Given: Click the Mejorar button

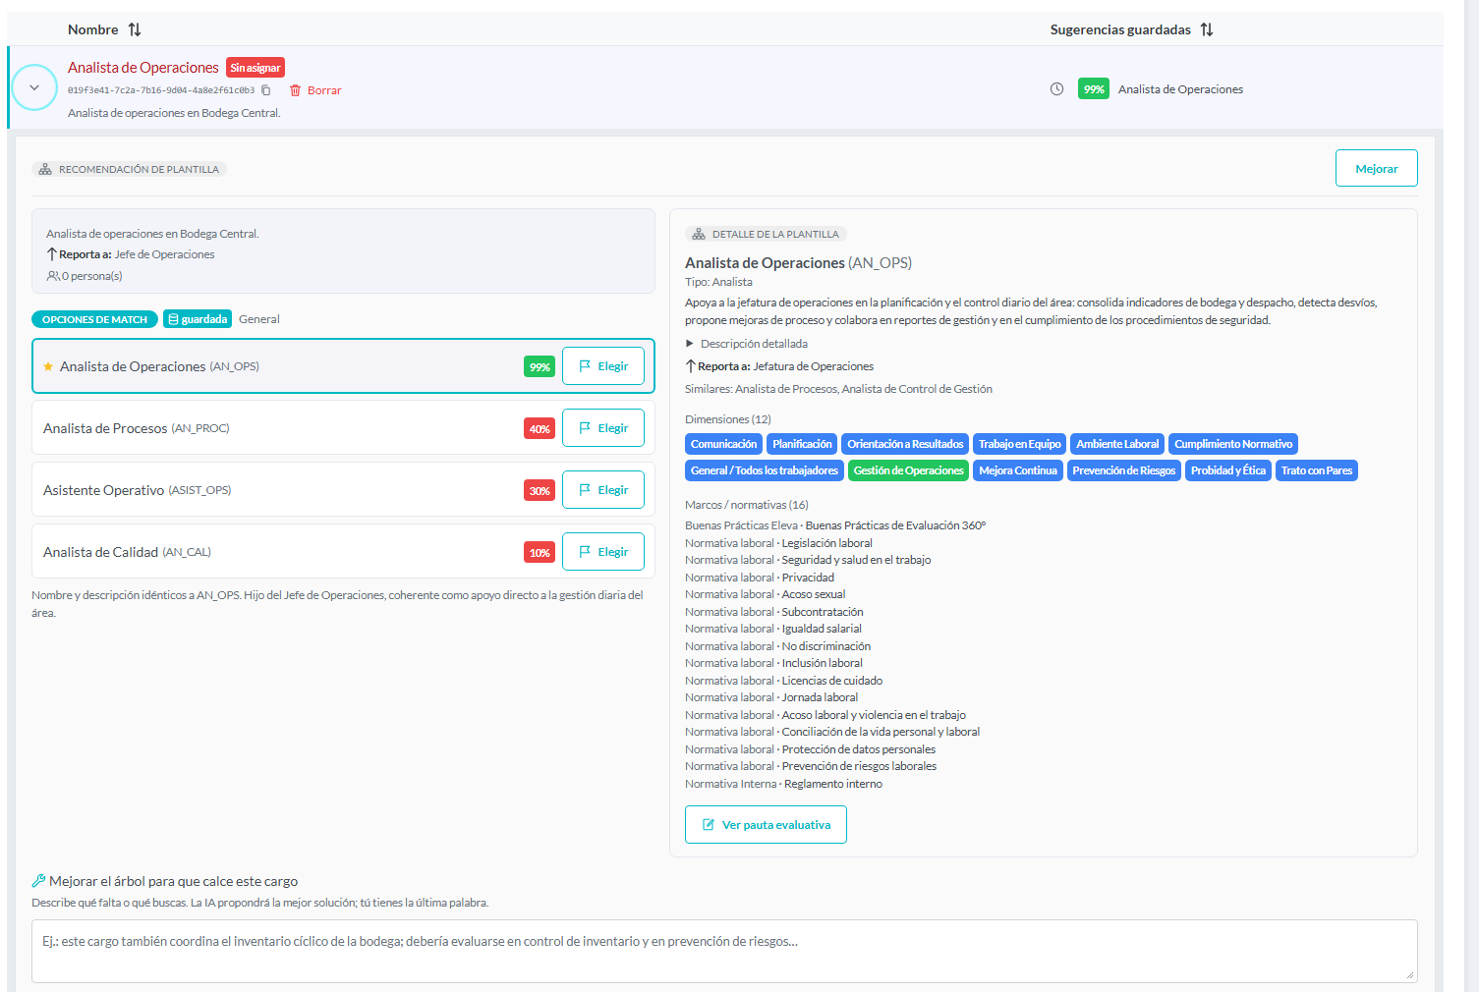Looking at the screenshot, I should click(x=1376, y=168).
